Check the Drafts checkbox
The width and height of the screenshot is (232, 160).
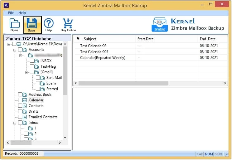[x=20, y=111]
